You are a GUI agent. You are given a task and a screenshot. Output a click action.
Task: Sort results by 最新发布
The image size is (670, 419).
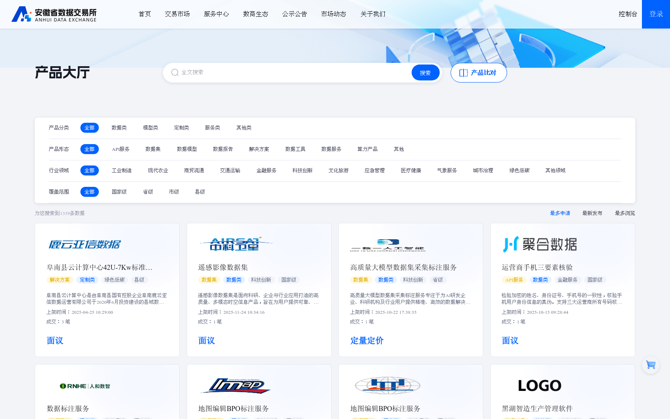pyautogui.click(x=592, y=213)
